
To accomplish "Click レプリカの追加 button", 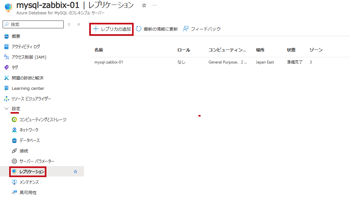I will click(112, 29).
